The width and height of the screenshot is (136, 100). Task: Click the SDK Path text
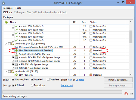40,12
